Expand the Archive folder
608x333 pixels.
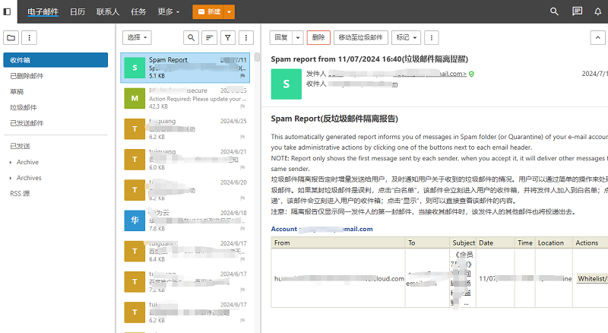tap(11, 162)
